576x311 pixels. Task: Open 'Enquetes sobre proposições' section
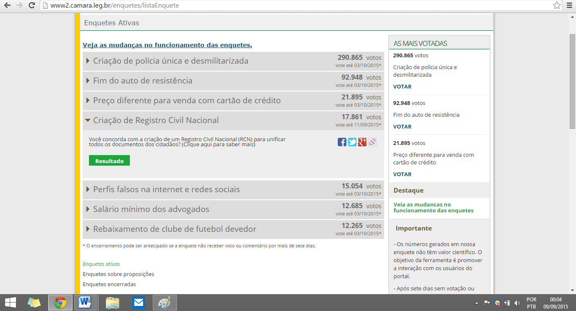(118, 274)
